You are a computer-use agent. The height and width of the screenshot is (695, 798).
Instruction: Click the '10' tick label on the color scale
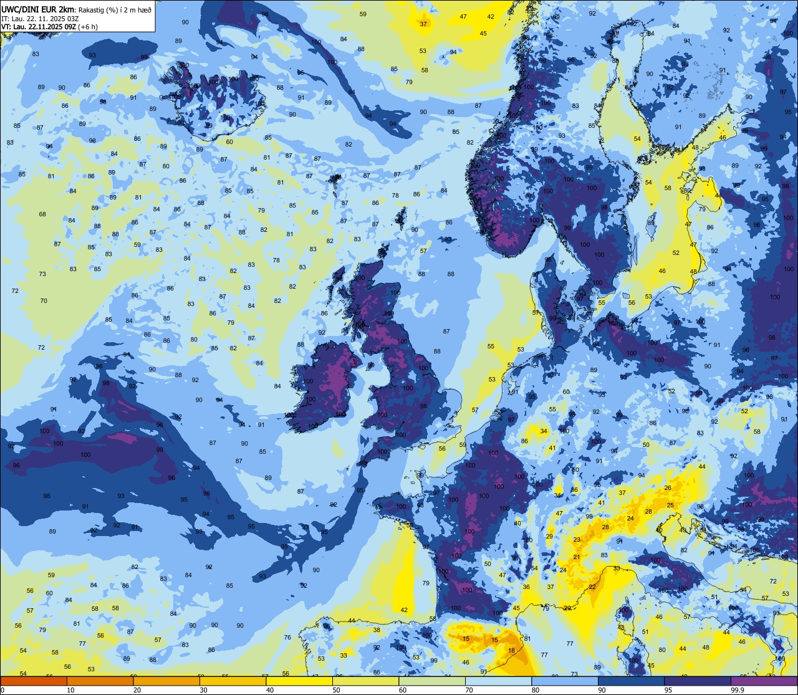pyautogui.click(x=70, y=690)
